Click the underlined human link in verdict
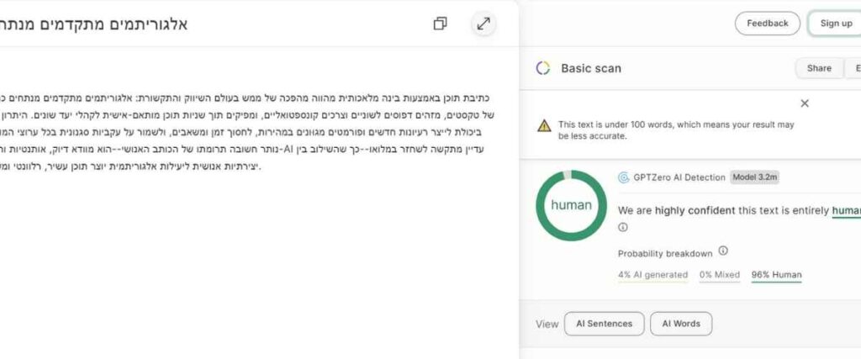 (846, 211)
